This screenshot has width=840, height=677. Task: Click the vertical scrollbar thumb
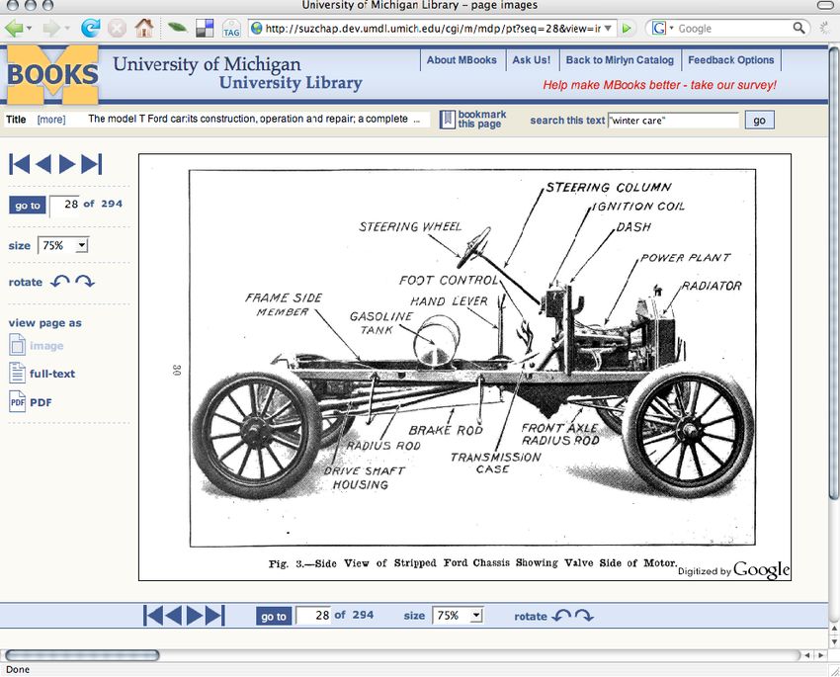click(833, 274)
